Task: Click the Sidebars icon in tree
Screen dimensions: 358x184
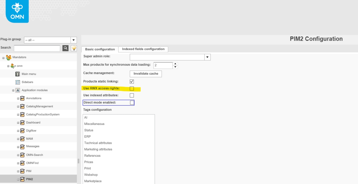Action: (18, 82)
